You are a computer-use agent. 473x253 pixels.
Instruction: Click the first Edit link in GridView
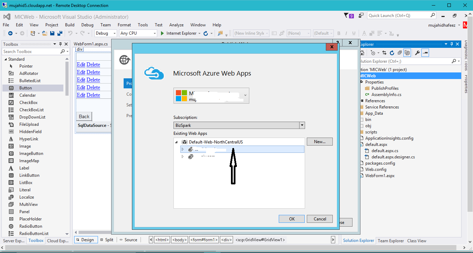pyautogui.click(x=81, y=64)
